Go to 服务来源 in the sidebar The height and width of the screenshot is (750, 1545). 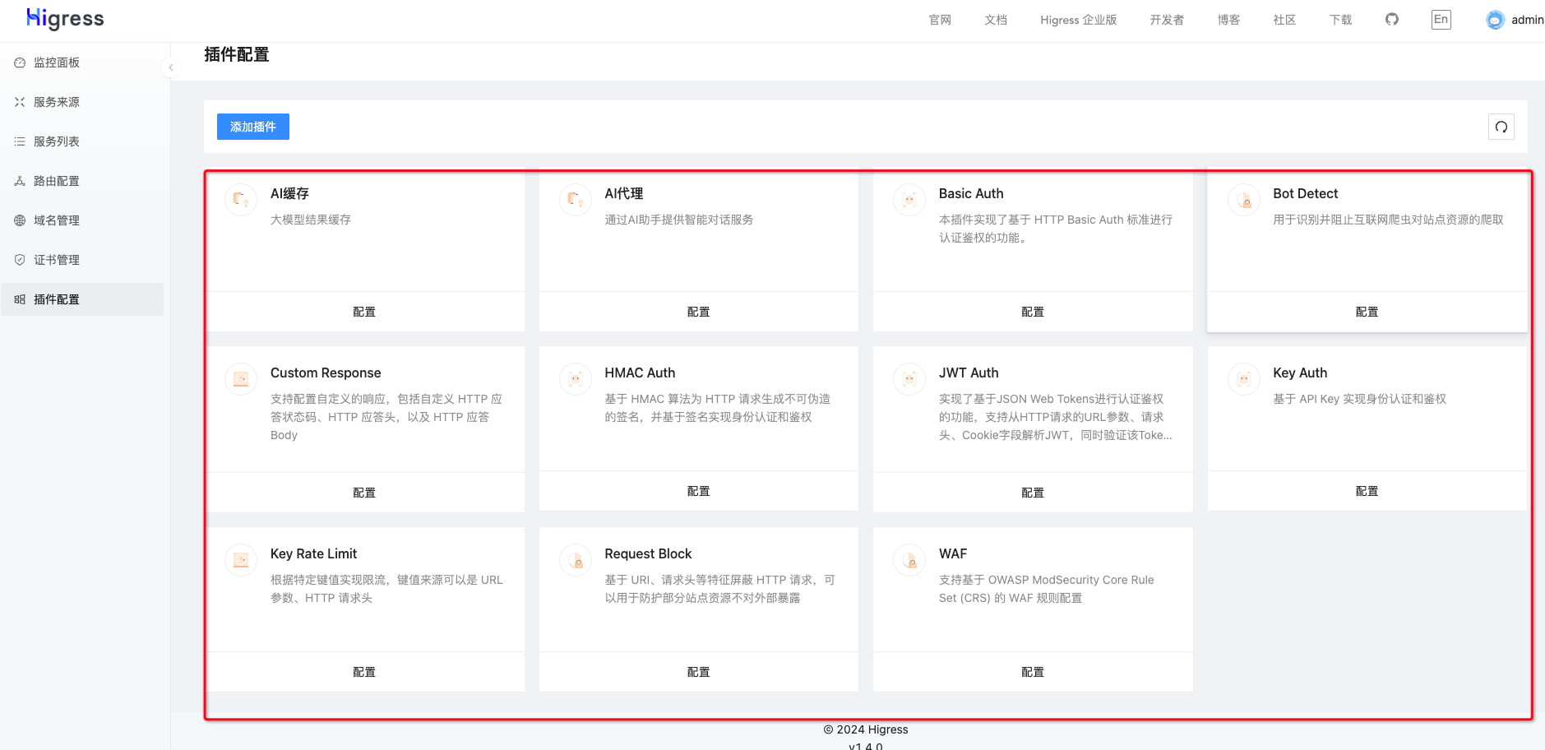click(x=82, y=102)
